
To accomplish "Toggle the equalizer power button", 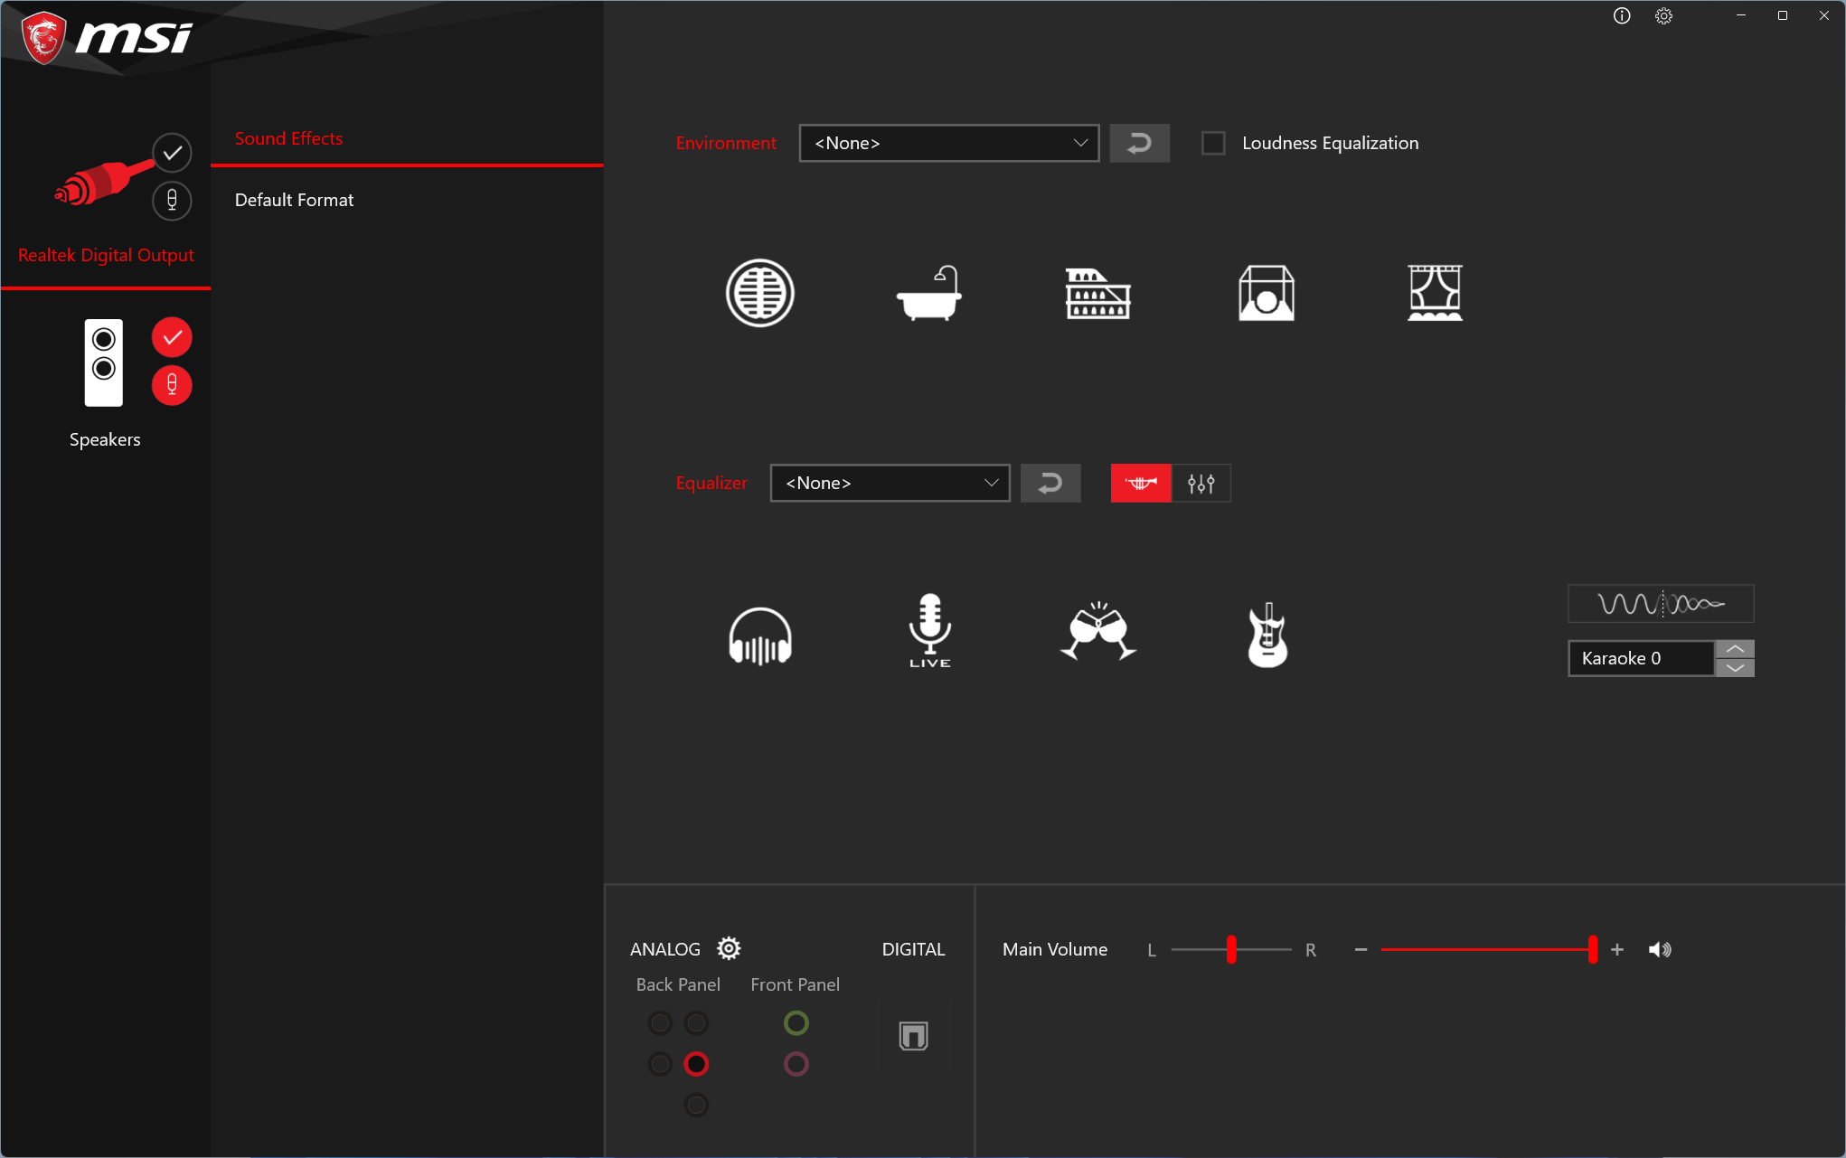I will [x=1140, y=483].
